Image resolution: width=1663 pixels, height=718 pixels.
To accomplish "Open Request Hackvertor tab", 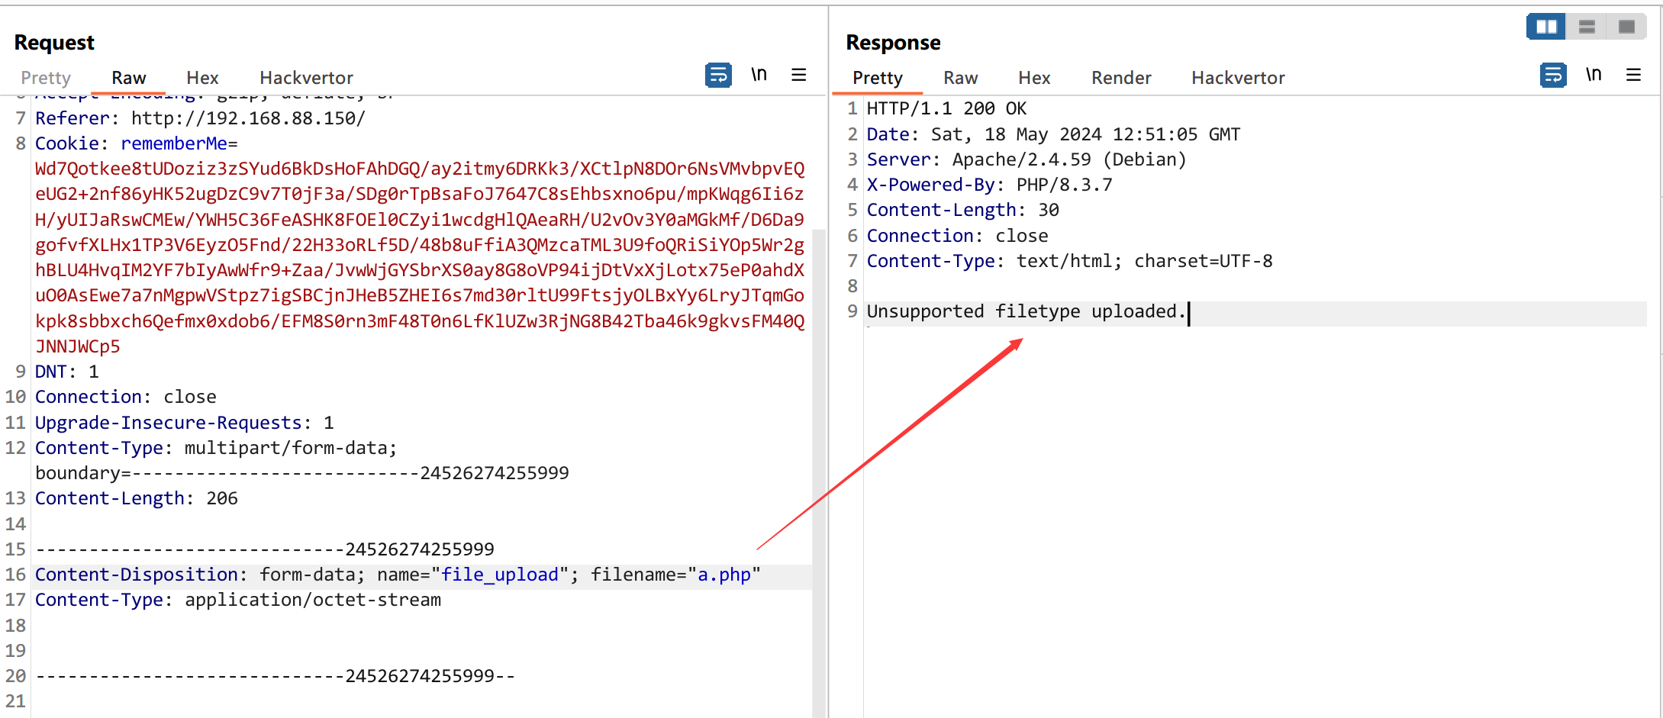I will (306, 78).
